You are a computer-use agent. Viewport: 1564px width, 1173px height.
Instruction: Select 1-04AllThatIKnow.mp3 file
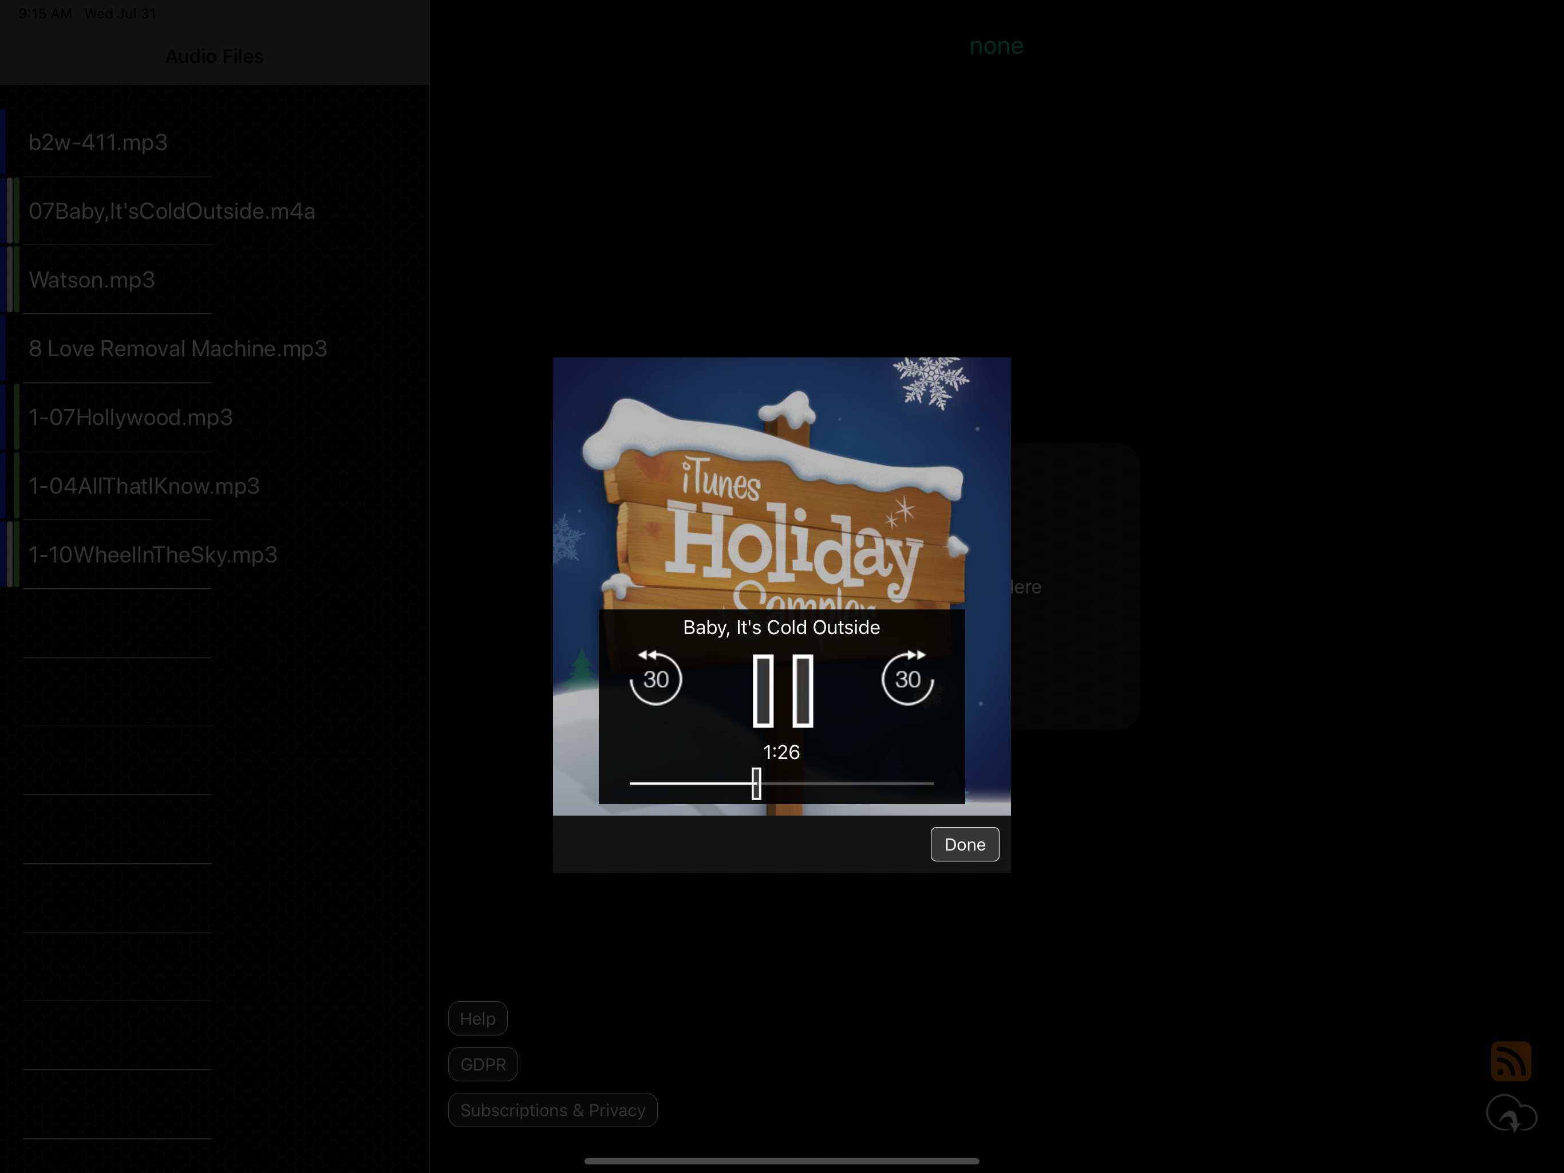tap(215, 485)
